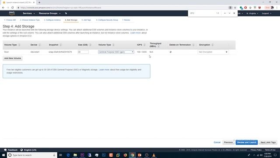Click Next: Add Tags button
280x158 pixels.
point(268,142)
